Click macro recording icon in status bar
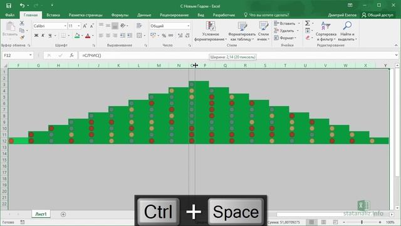The height and width of the screenshot is (226, 401). [x=23, y=222]
